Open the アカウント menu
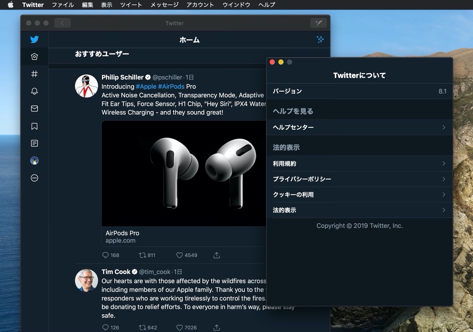 (x=200, y=5)
